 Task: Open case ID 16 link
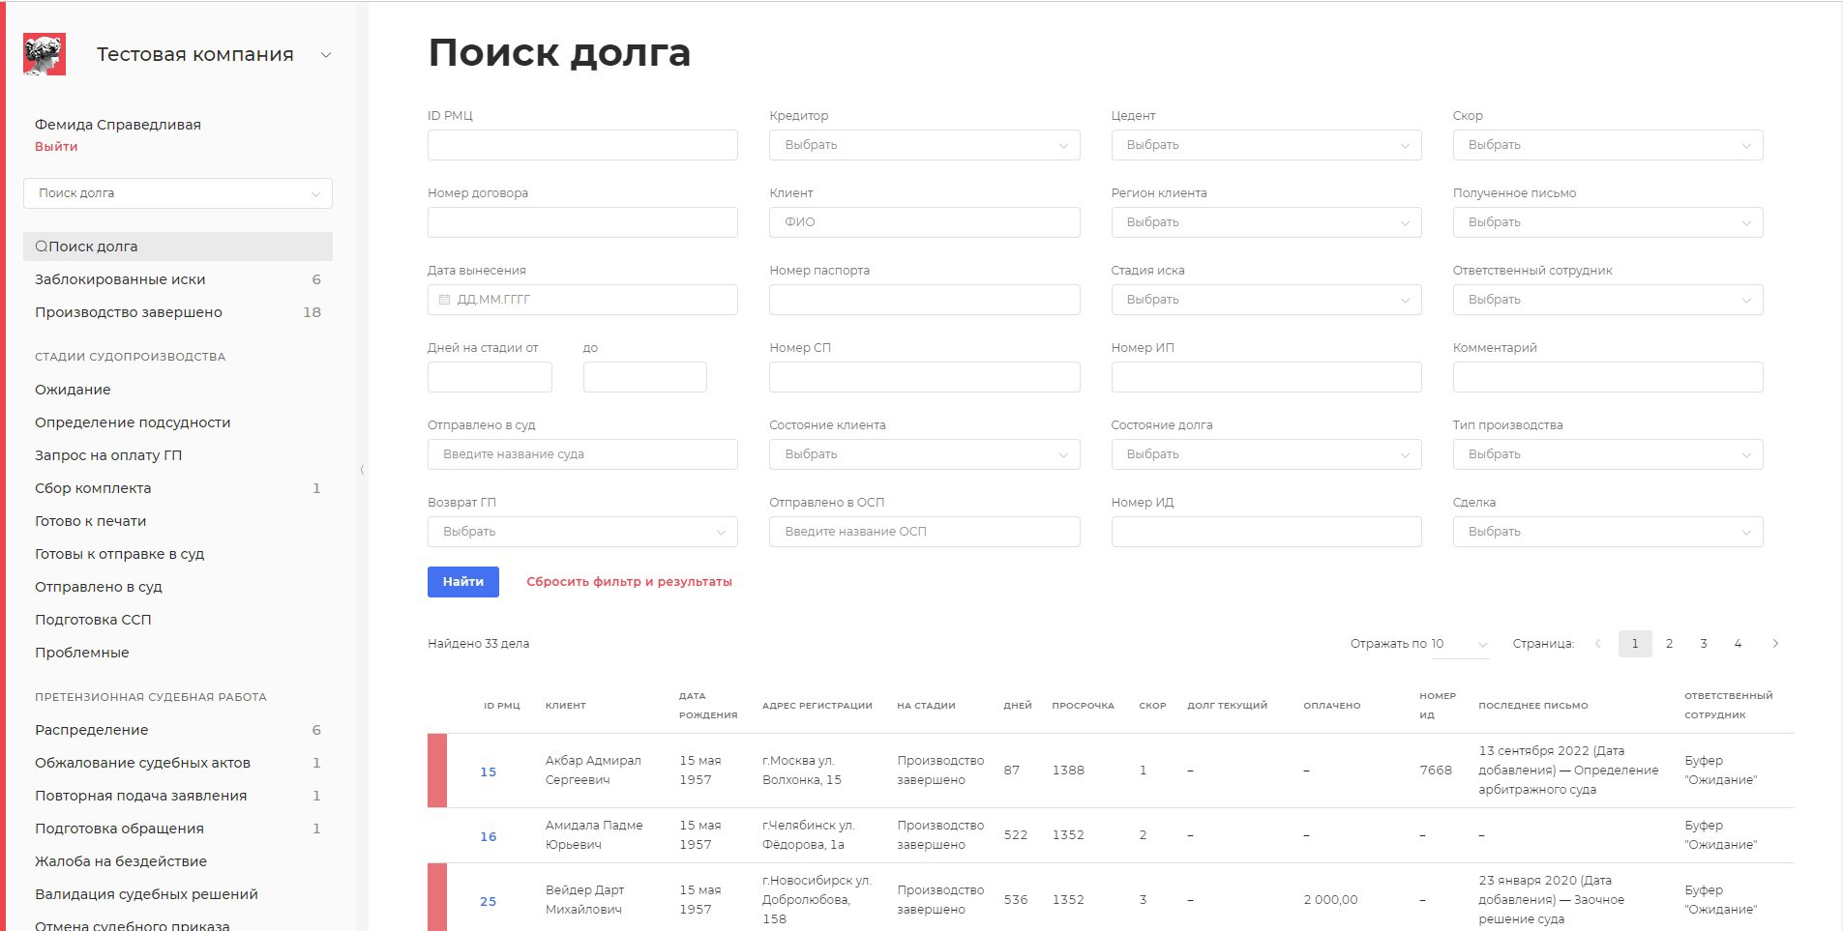pos(488,836)
